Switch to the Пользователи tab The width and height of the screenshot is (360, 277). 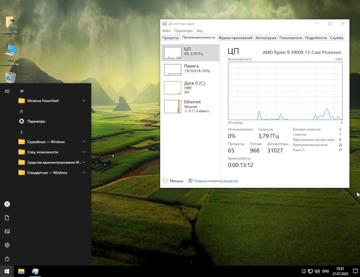point(291,38)
